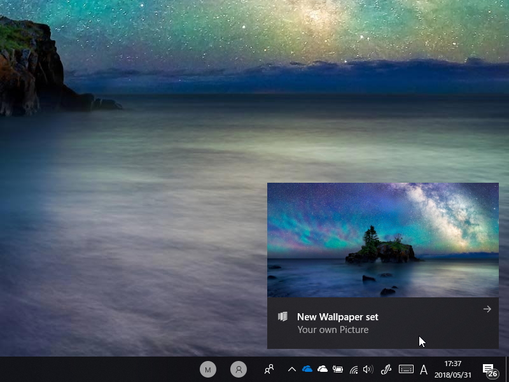509x382 pixels.
Task: Show hidden system tray icons
Action: pos(291,369)
